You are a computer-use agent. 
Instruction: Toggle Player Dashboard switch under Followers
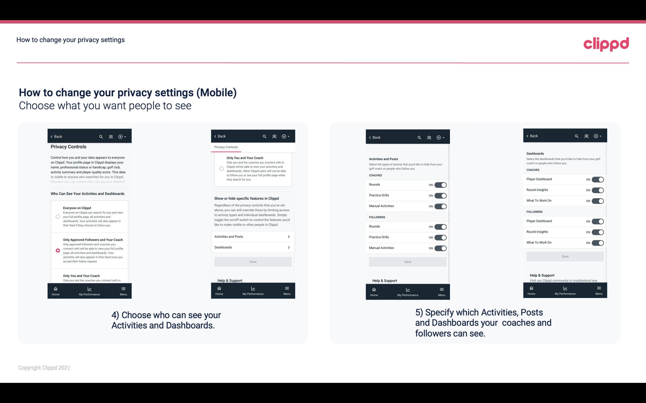598,221
